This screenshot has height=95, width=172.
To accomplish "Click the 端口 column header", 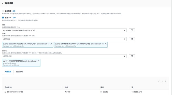I will (102, 87).
